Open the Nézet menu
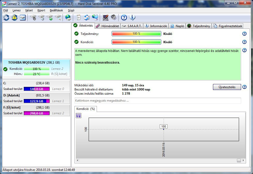 [x=29, y=10]
